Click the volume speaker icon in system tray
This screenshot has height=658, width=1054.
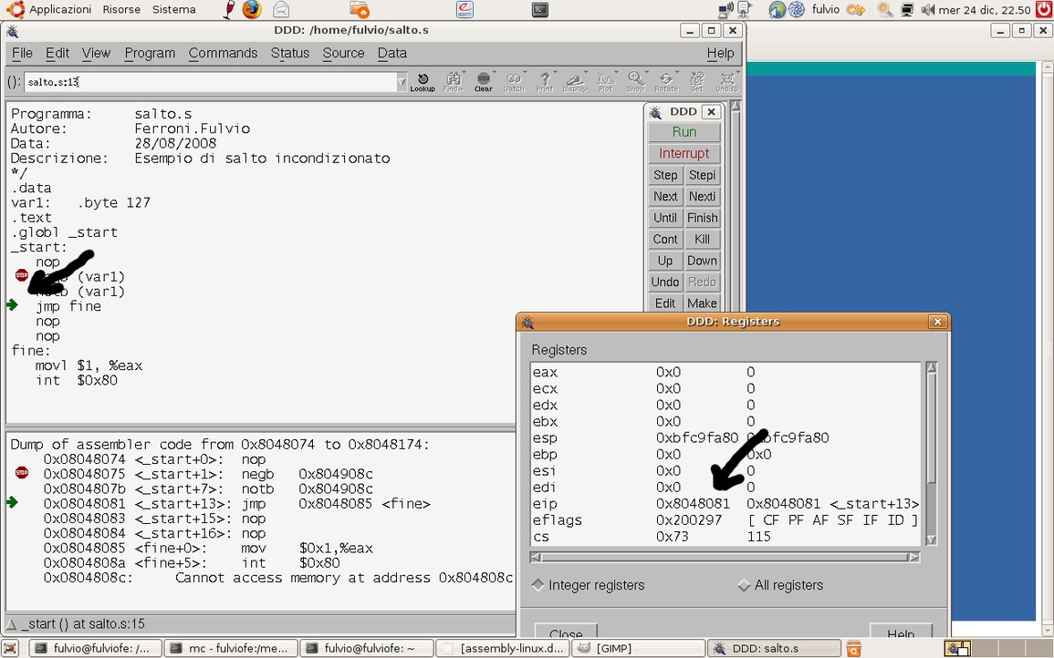pos(928,9)
